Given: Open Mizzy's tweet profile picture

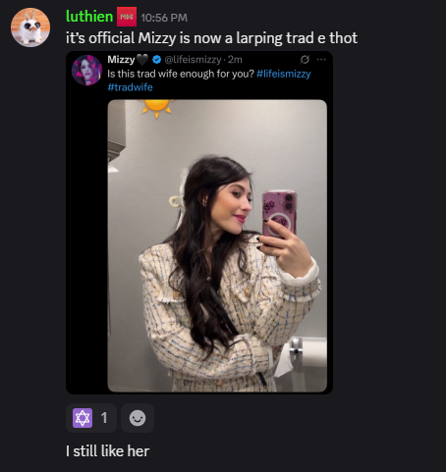Looking at the screenshot, I should (86, 70).
